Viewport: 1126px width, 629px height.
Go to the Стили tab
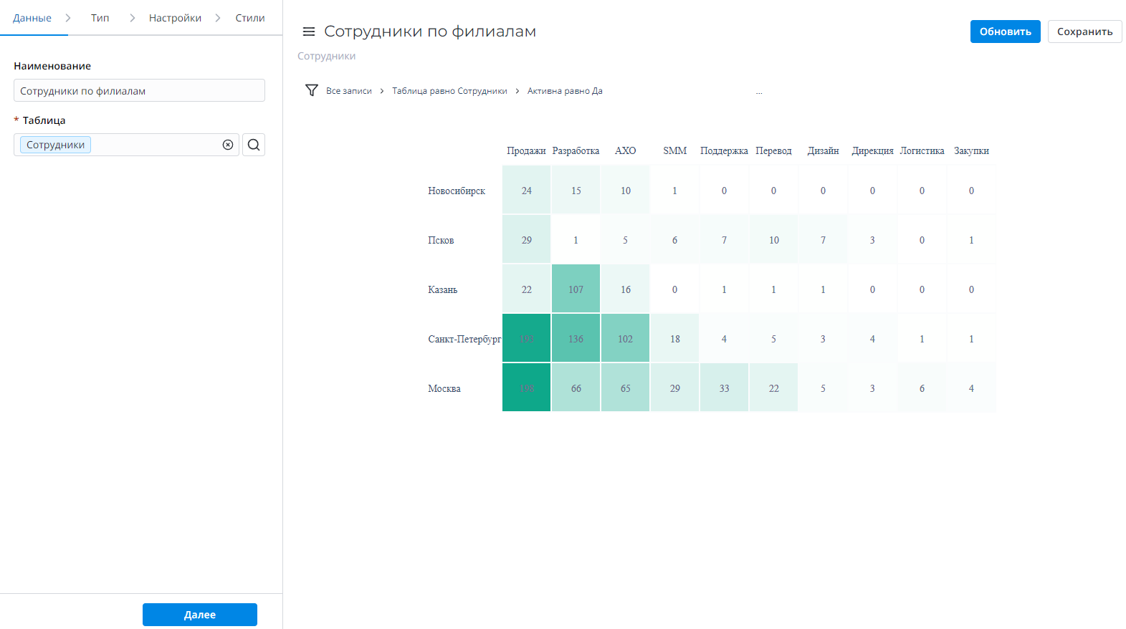[x=250, y=18]
